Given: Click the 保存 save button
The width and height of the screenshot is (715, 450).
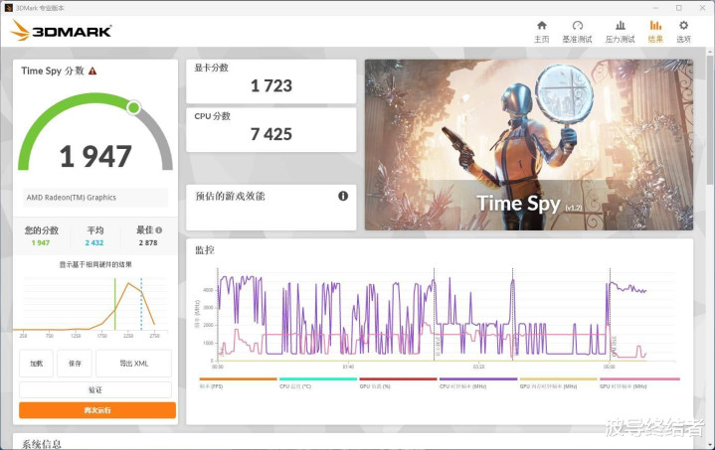Looking at the screenshot, I should coord(75,363).
